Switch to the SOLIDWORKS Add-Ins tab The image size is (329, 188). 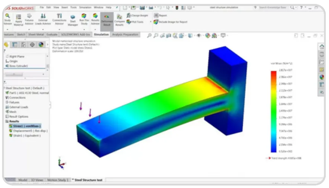(75, 34)
